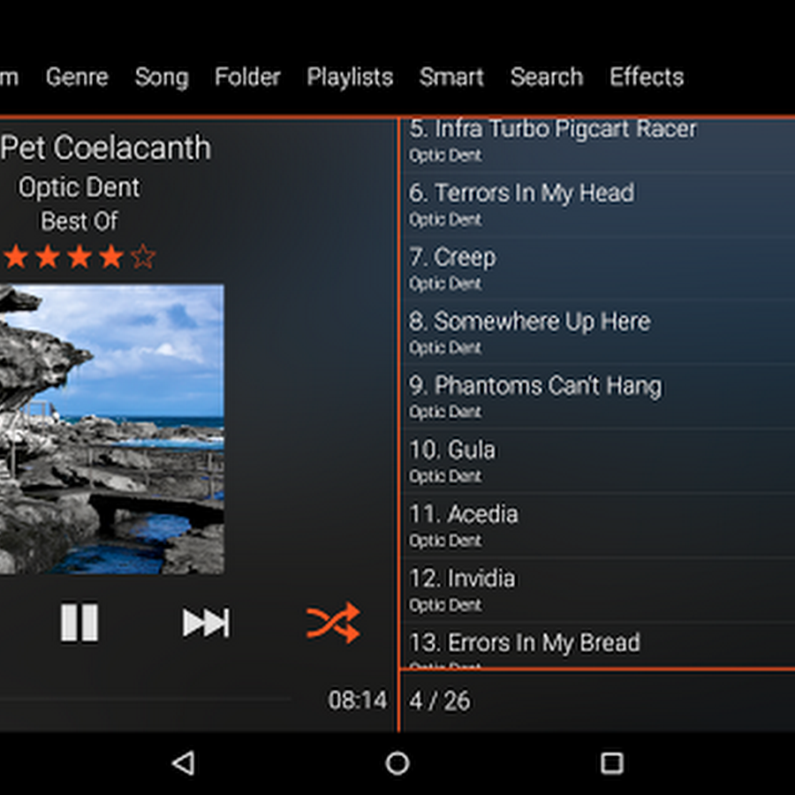Click the 4 / 26 track counter

[x=440, y=700]
